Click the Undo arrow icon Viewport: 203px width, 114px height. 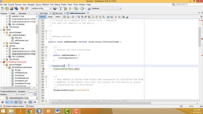point(22,9)
